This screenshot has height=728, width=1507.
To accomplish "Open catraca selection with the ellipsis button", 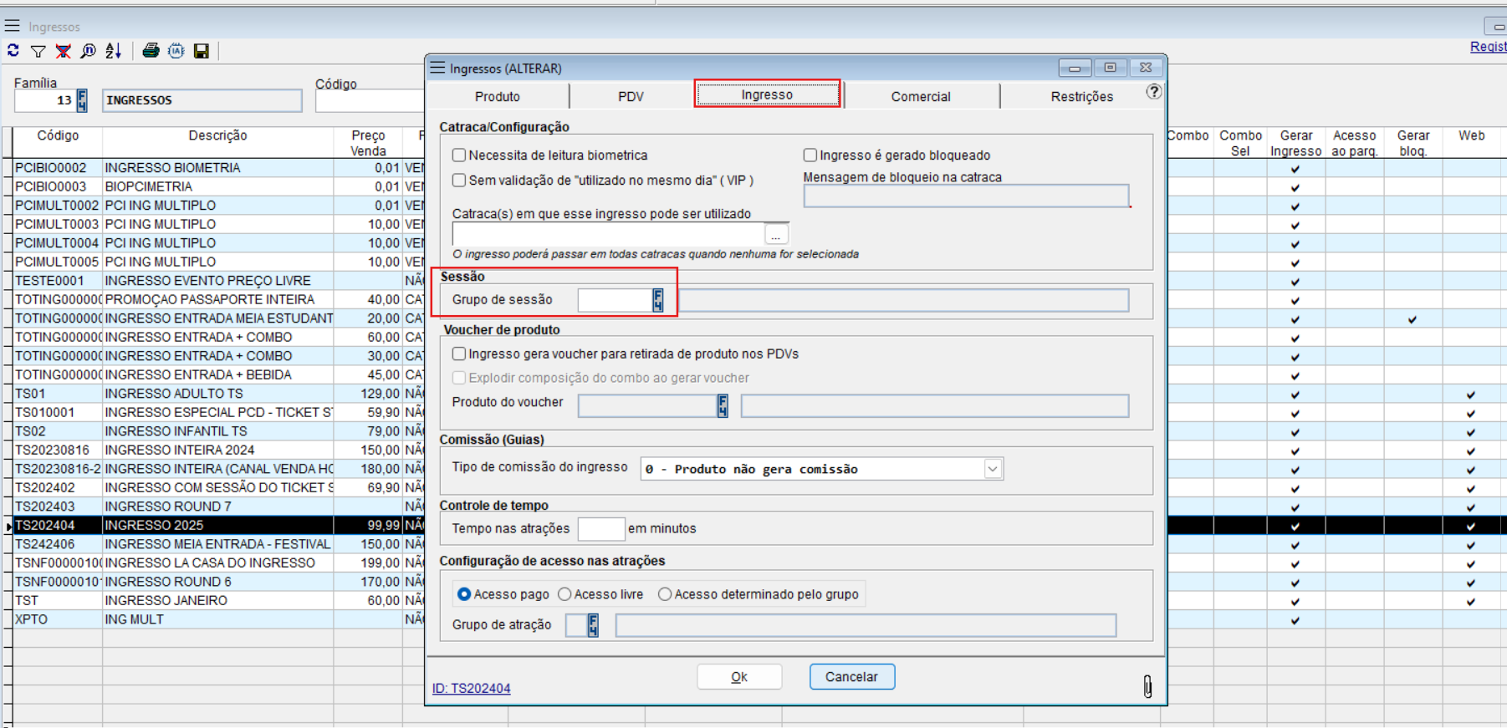I will tap(776, 236).
